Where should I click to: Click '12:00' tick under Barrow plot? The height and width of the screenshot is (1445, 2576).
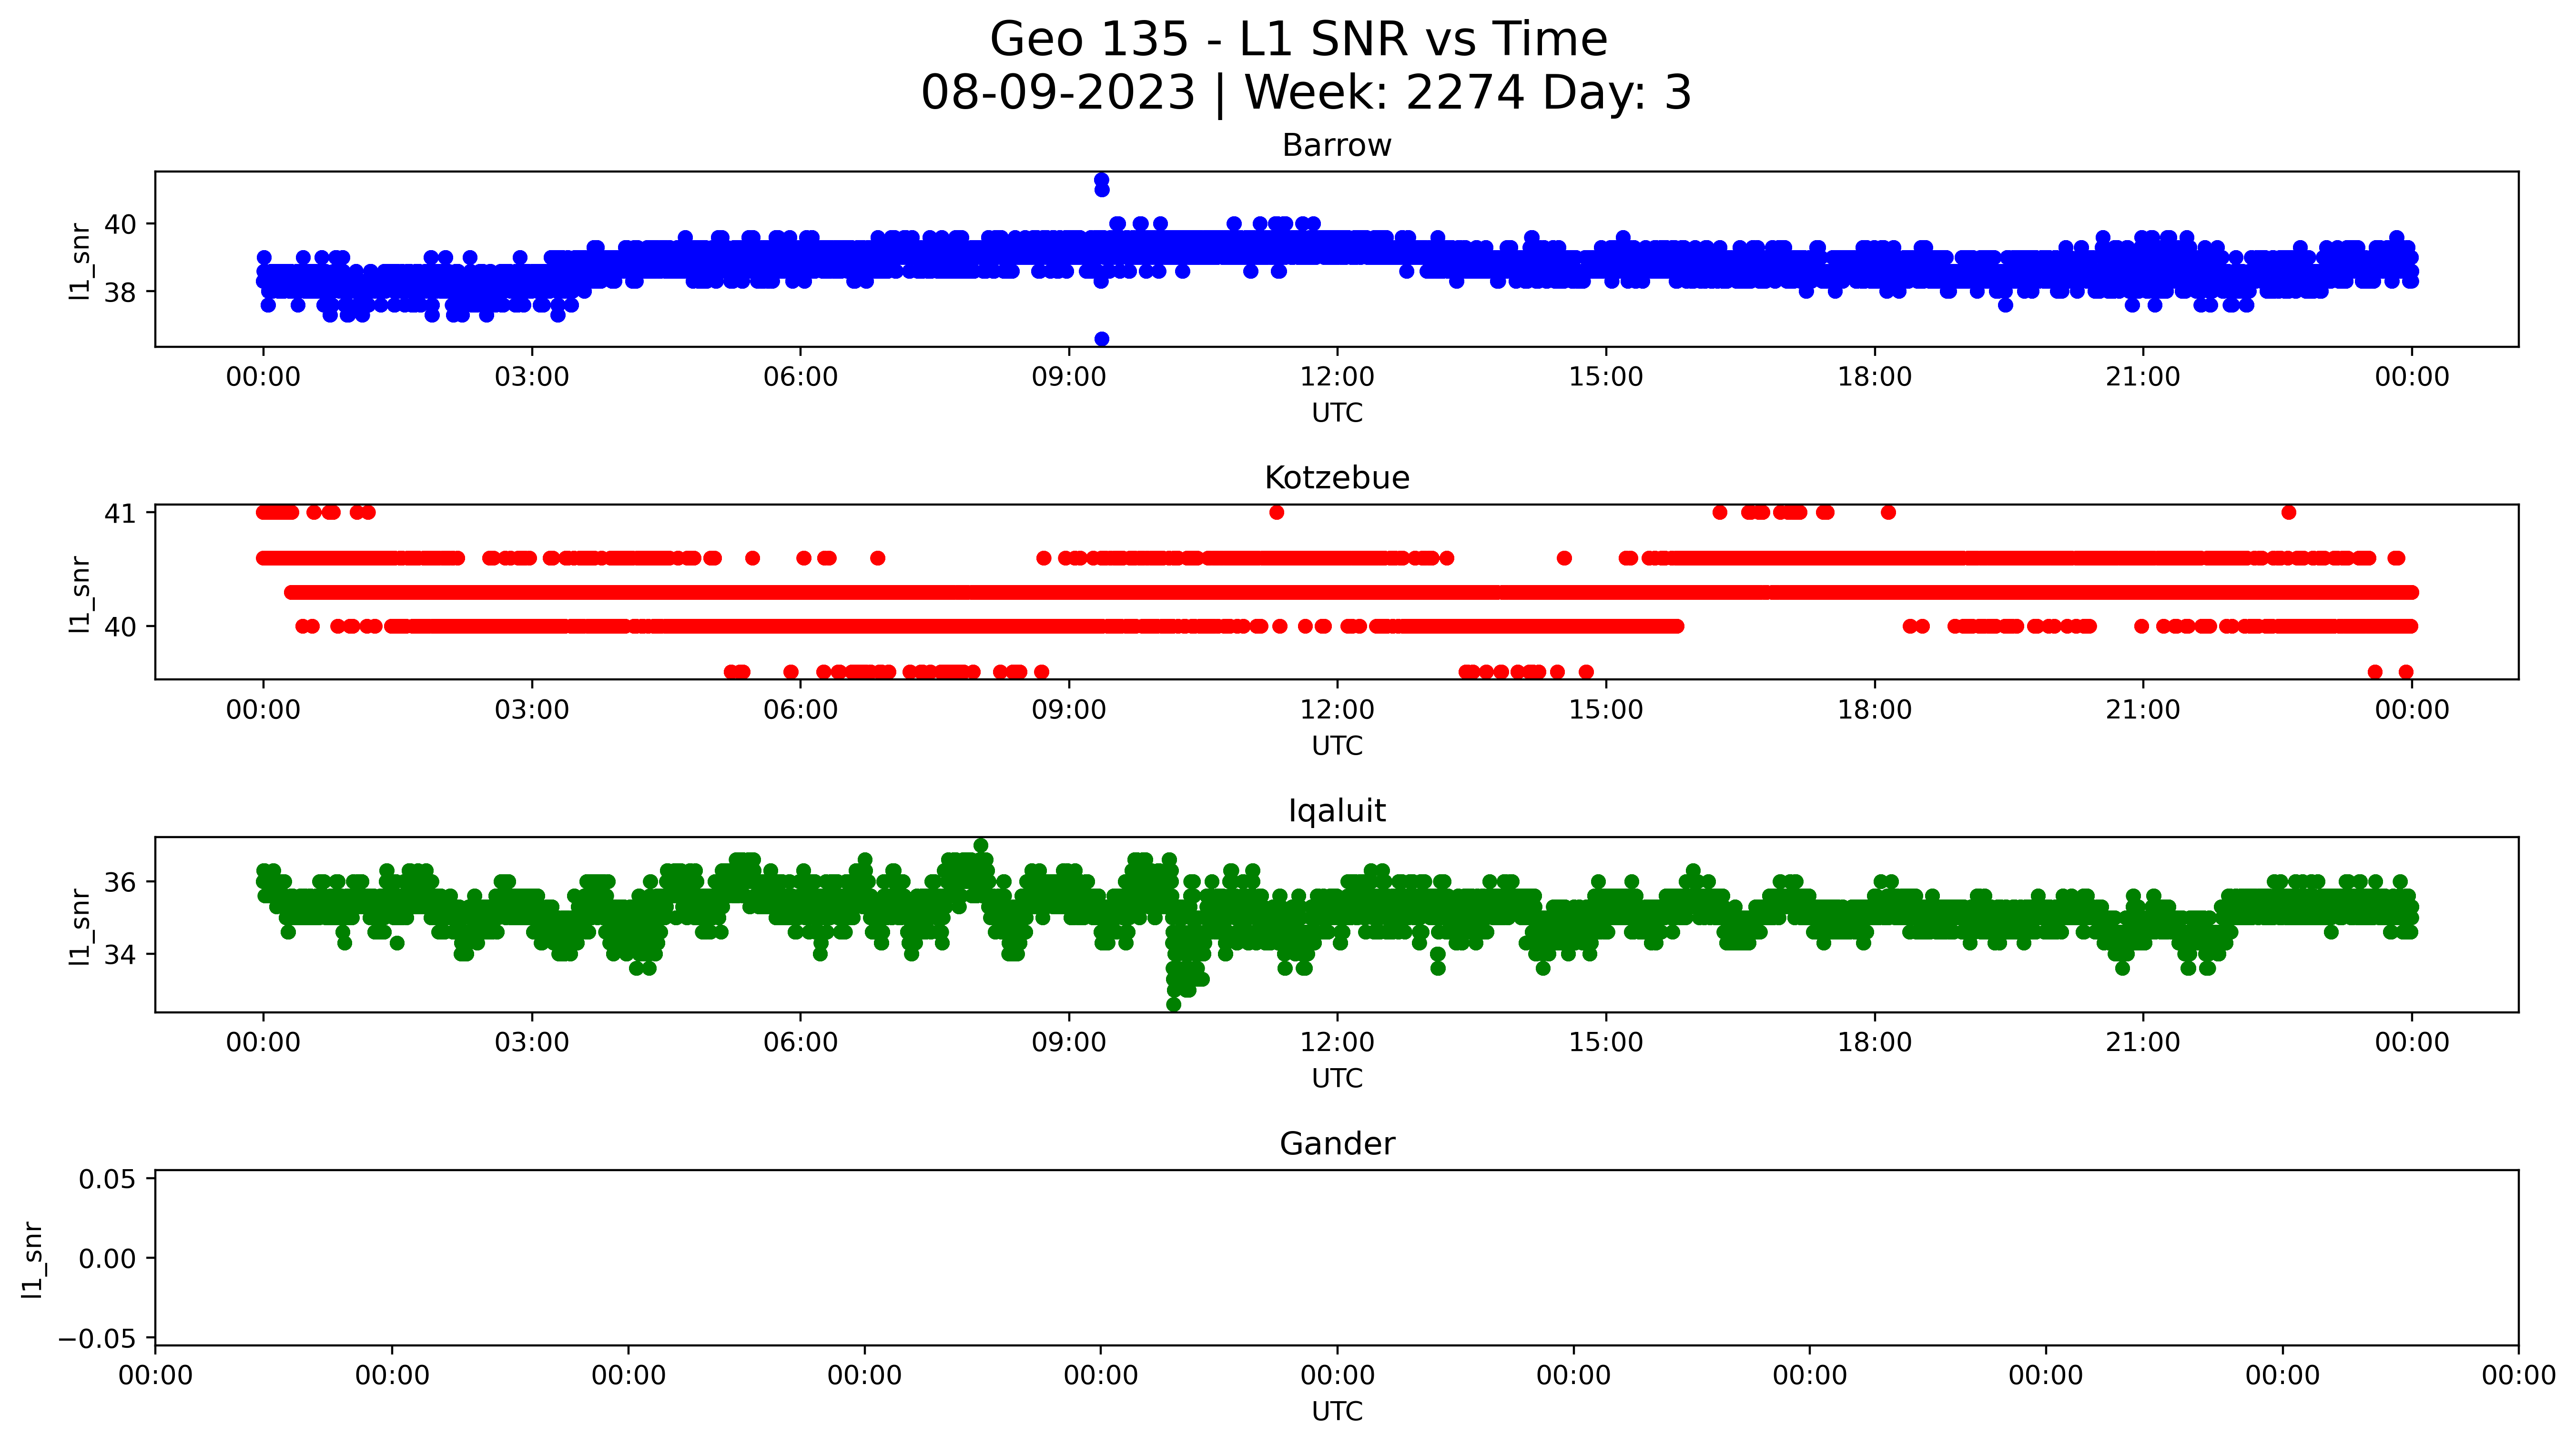(1337, 378)
